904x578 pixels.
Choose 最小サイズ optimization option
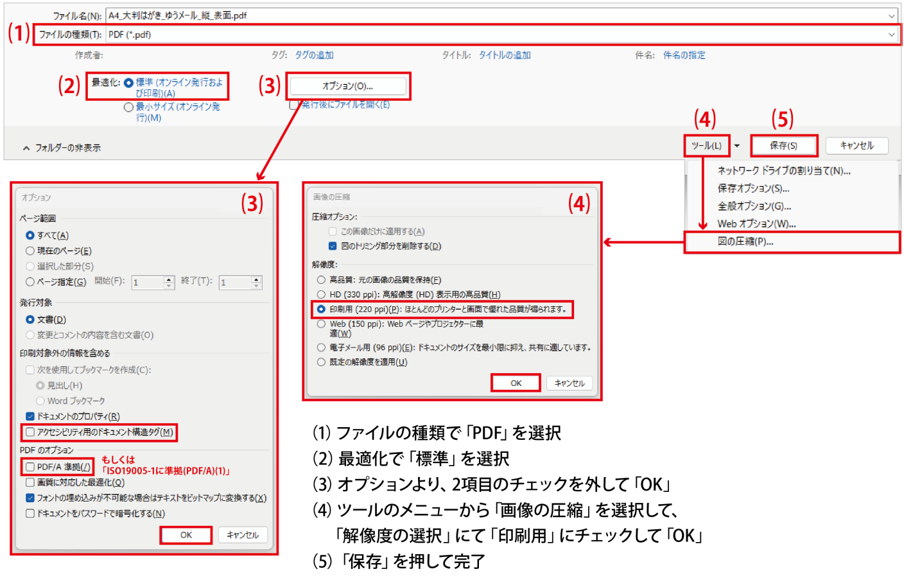[128, 107]
